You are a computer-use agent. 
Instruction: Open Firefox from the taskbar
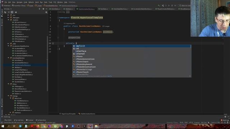coord(38,126)
